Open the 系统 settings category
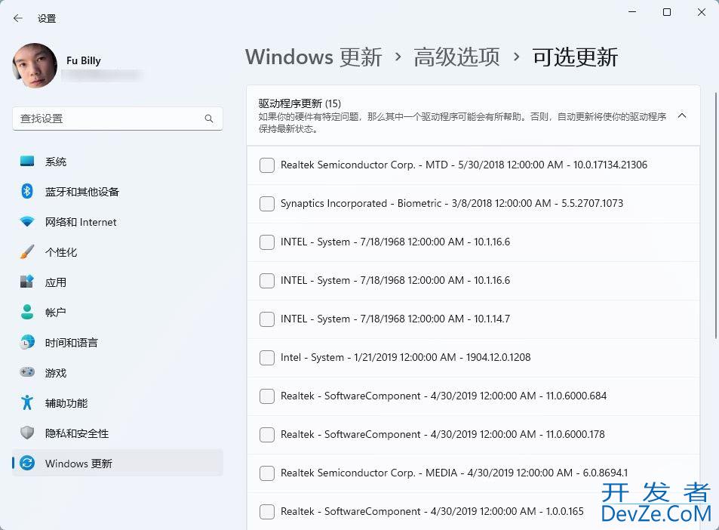Viewport: 719px width, 530px height. [118, 162]
